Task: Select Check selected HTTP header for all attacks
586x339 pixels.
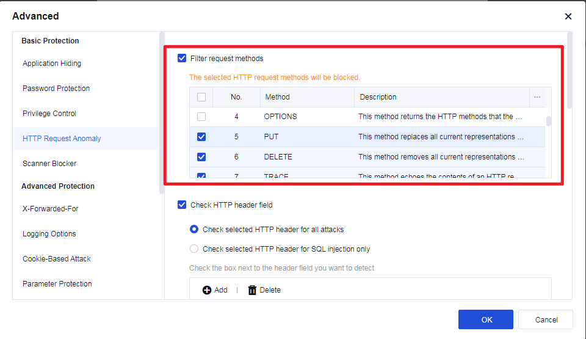Action: [194, 230]
